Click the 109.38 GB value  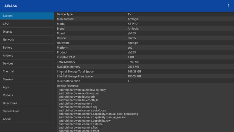click(x=134, y=72)
